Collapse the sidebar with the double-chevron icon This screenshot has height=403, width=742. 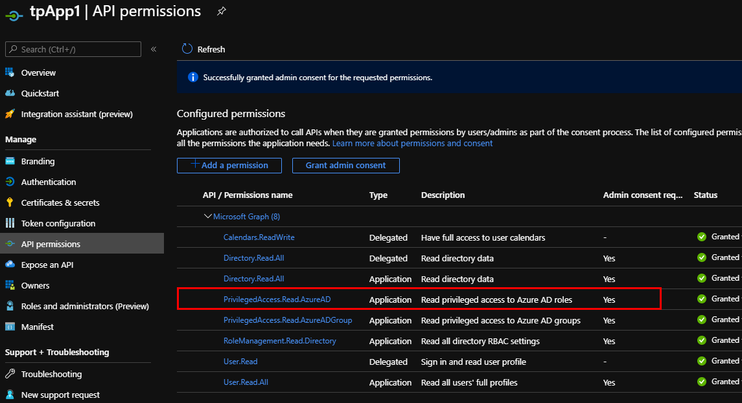pyautogui.click(x=154, y=49)
